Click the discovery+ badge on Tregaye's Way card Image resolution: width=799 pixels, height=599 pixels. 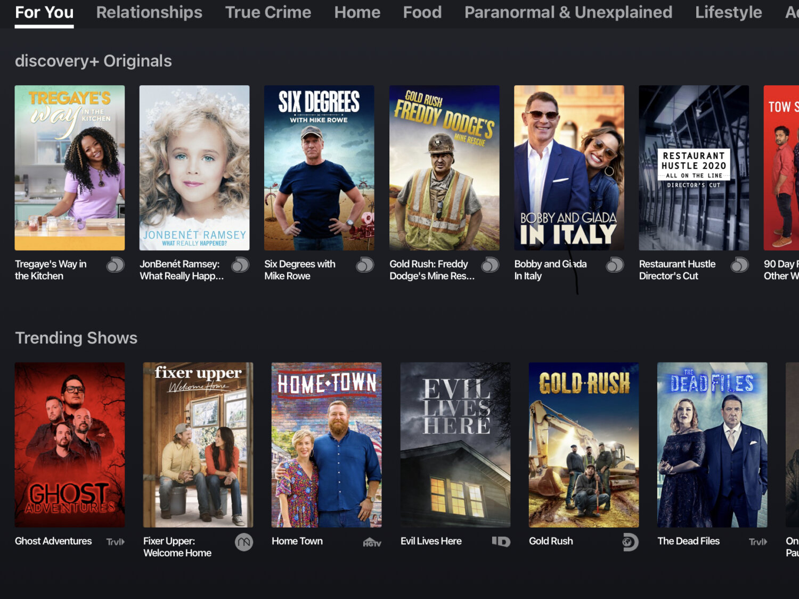[116, 265]
